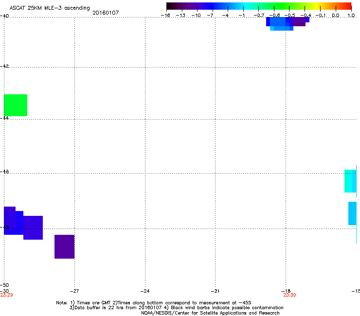The height and width of the screenshot is (316, 360).
Task: Click the latitude axis label '-44'
Action: pyautogui.click(x=4, y=118)
